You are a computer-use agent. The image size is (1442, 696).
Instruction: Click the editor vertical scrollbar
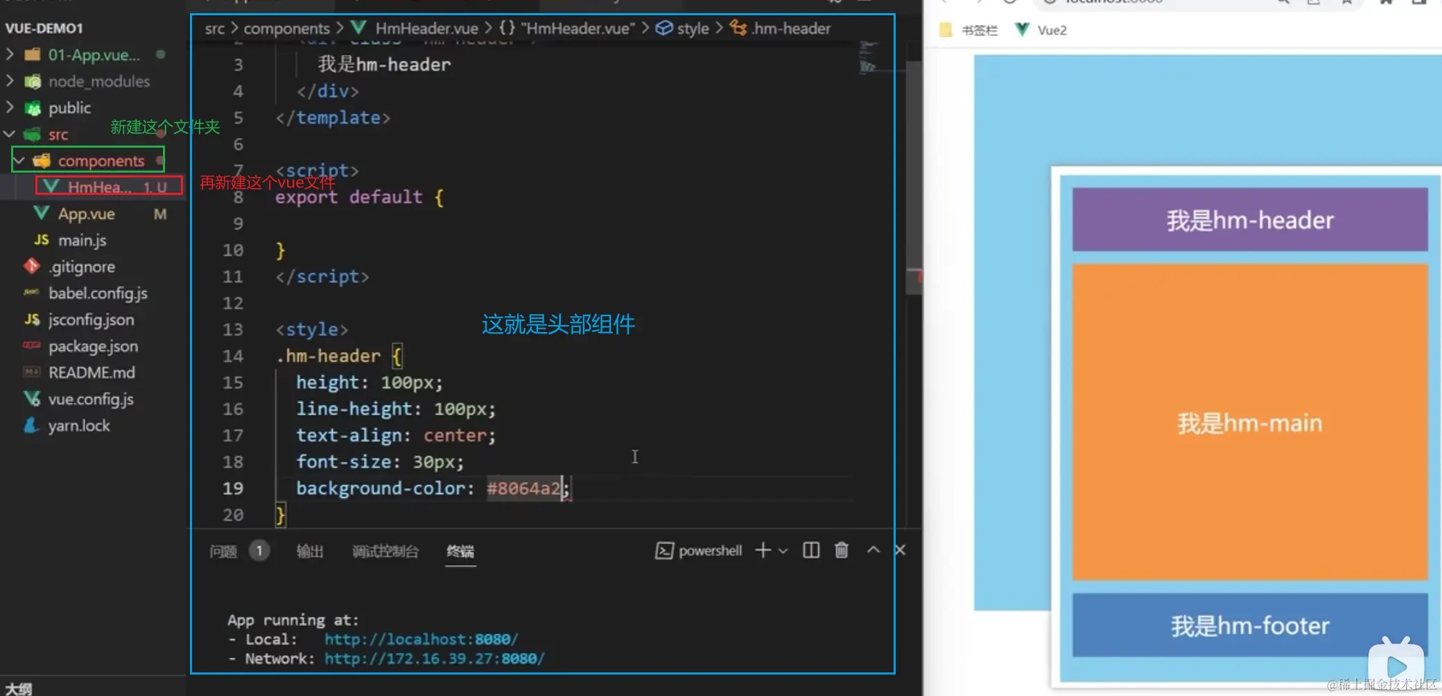(914, 177)
